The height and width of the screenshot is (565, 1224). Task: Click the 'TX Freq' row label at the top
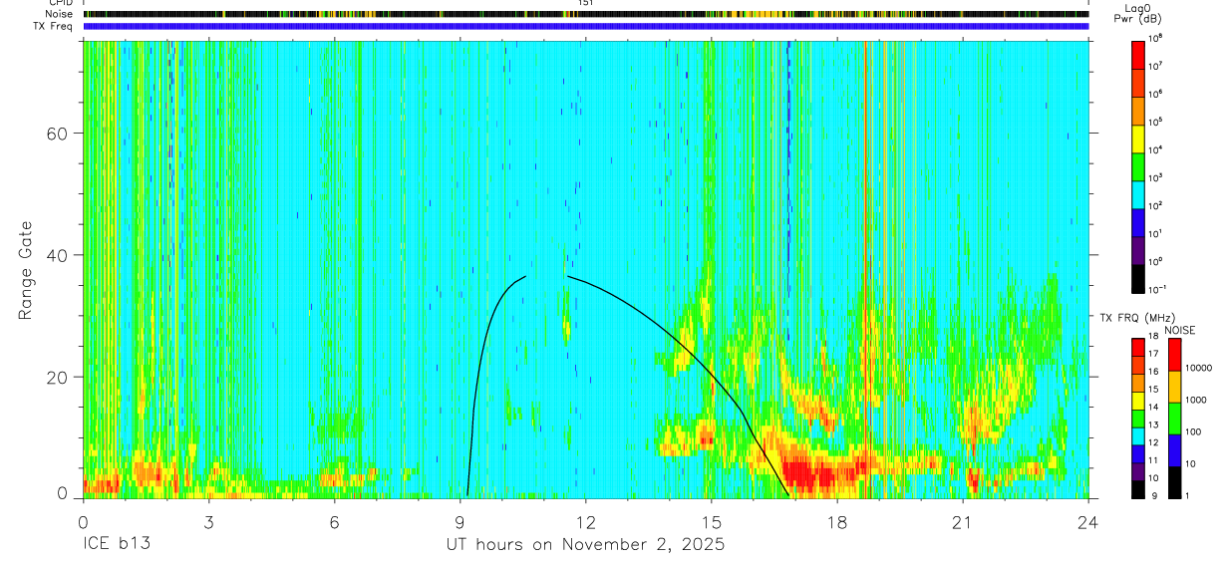(55, 26)
